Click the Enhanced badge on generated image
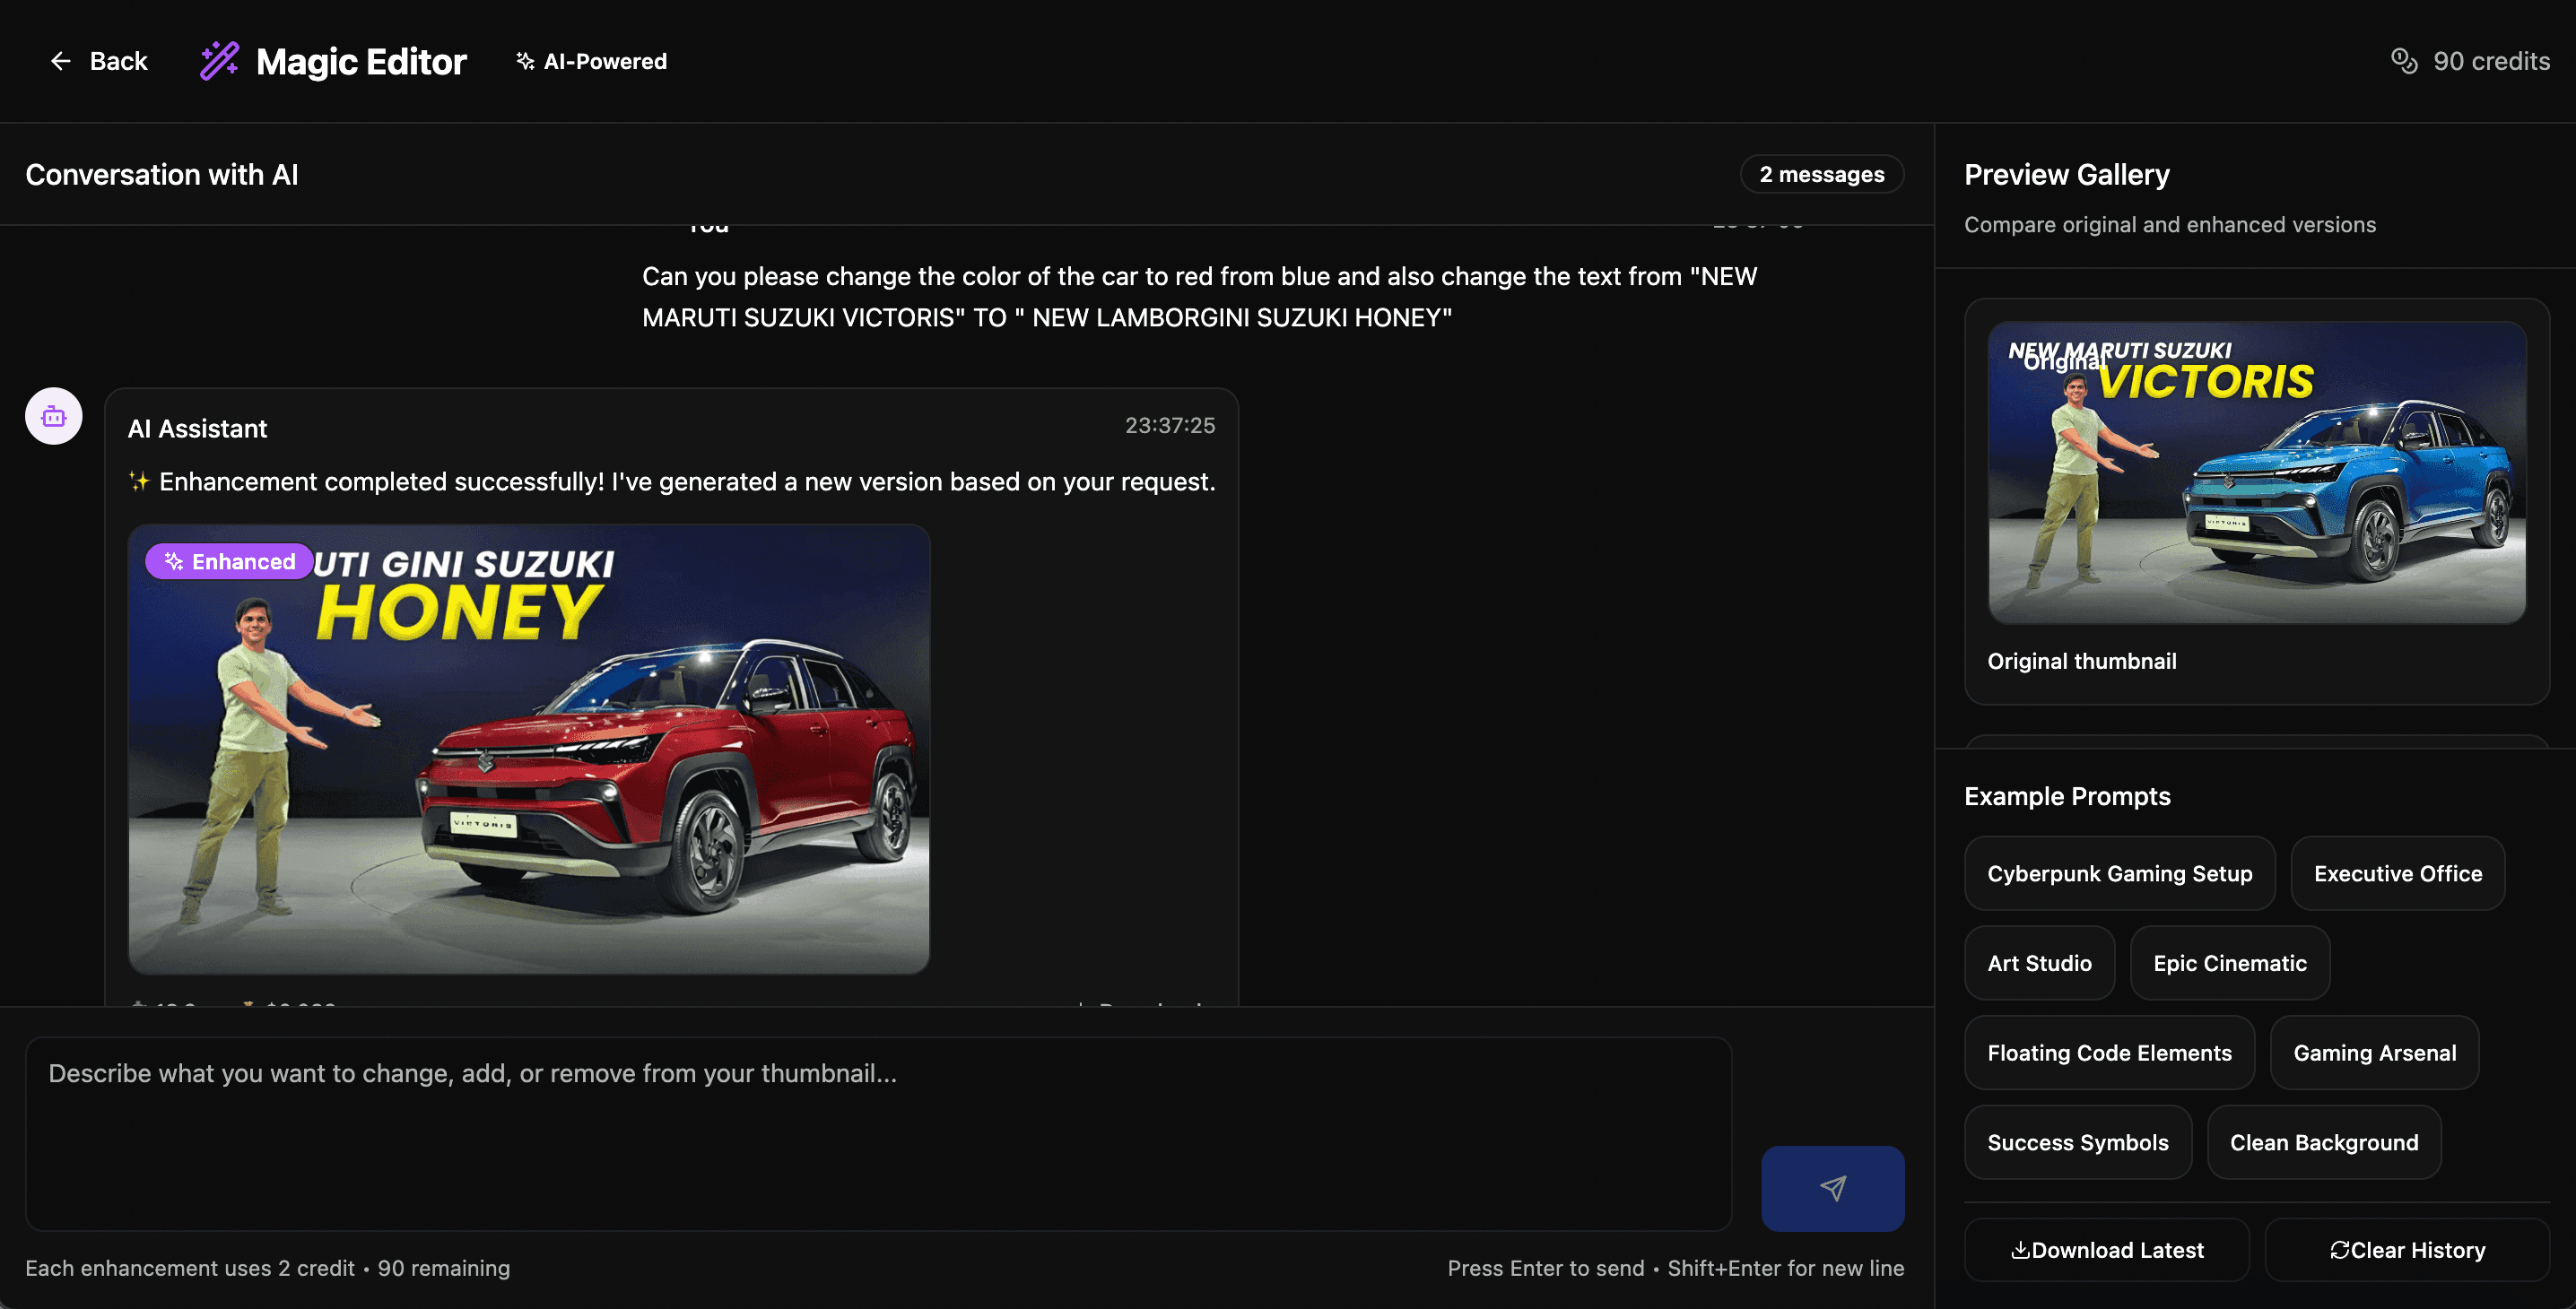 [x=230, y=561]
